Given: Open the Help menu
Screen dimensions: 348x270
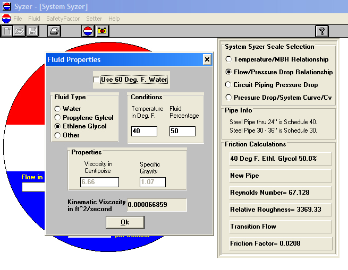Looking at the screenshot, I should 114,19.
